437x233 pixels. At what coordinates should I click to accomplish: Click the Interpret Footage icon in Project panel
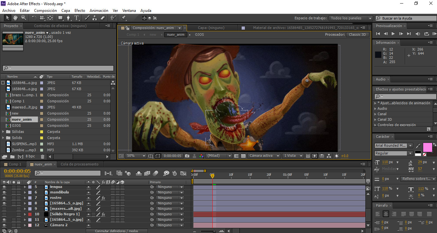click(4, 157)
